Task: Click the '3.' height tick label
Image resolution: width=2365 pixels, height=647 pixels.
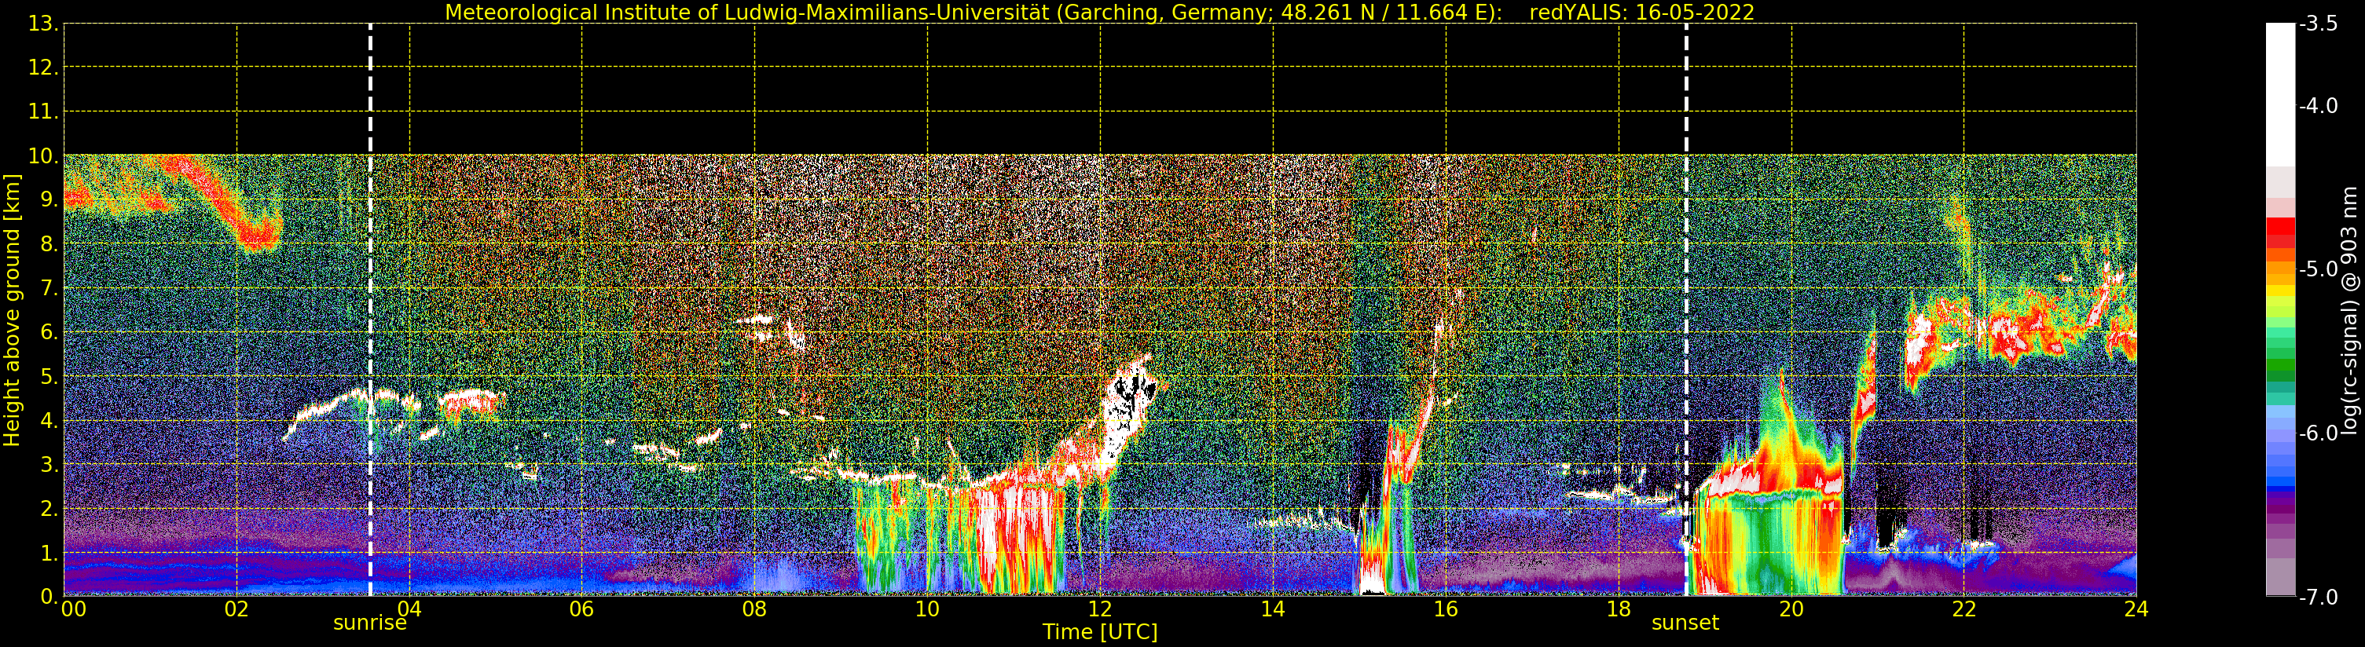Action: click(49, 464)
